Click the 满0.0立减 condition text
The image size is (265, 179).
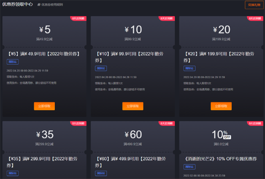[221, 144]
